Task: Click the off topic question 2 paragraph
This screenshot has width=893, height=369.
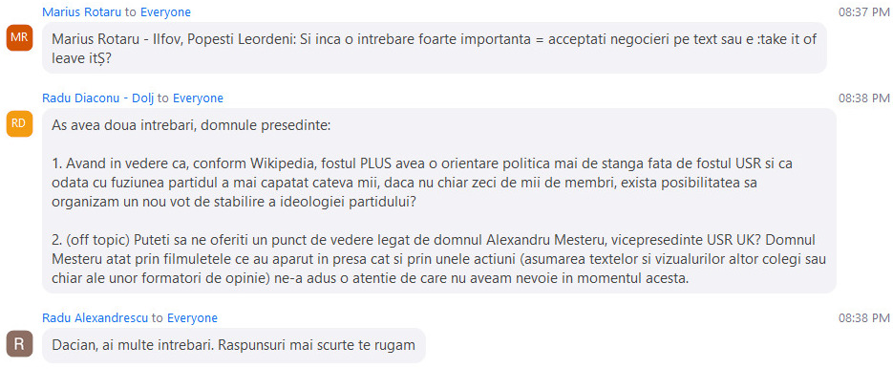Action: click(438, 259)
